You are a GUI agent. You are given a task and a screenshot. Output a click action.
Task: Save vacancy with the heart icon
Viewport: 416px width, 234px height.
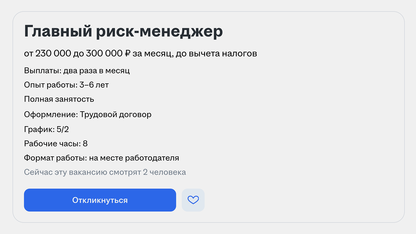193,200
